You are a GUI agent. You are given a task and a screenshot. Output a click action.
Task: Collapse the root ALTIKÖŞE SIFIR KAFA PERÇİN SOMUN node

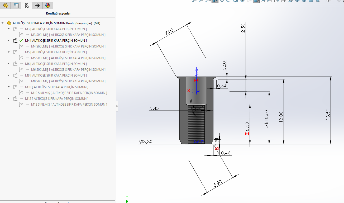(3, 23)
